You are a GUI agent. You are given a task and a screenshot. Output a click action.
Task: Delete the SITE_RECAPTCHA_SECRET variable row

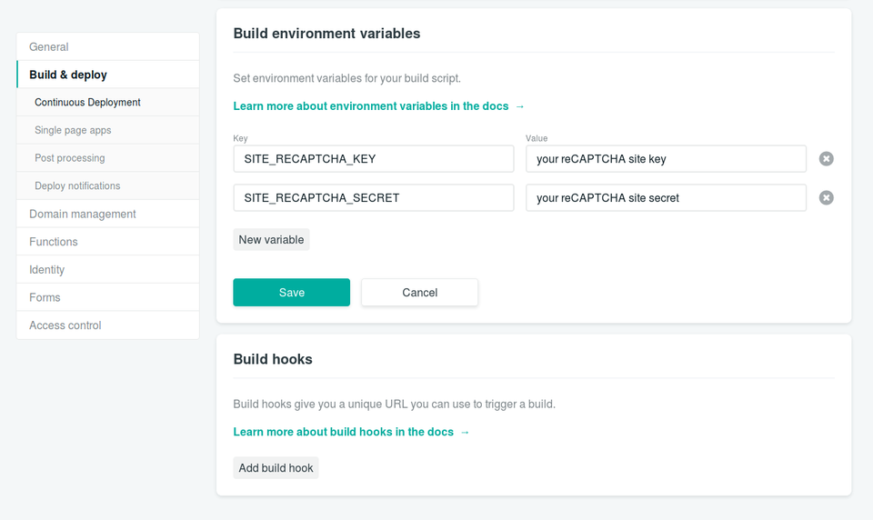coord(826,198)
